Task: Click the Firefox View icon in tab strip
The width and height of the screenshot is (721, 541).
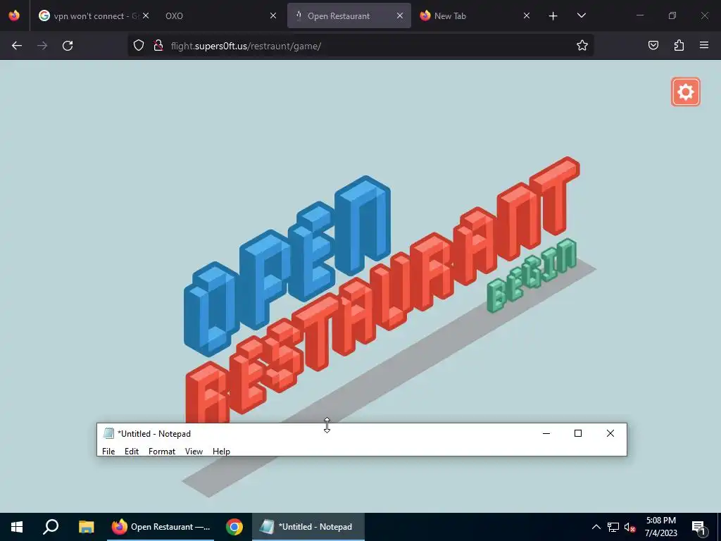Action: coord(14,15)
